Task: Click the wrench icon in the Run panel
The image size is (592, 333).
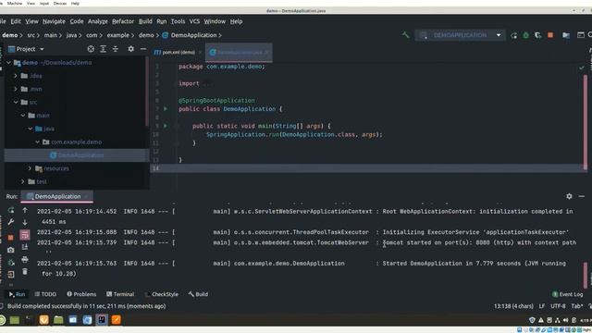Action: [11, 222]
